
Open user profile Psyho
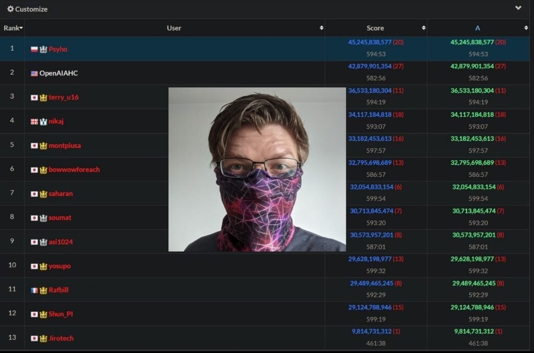[58, 49]
